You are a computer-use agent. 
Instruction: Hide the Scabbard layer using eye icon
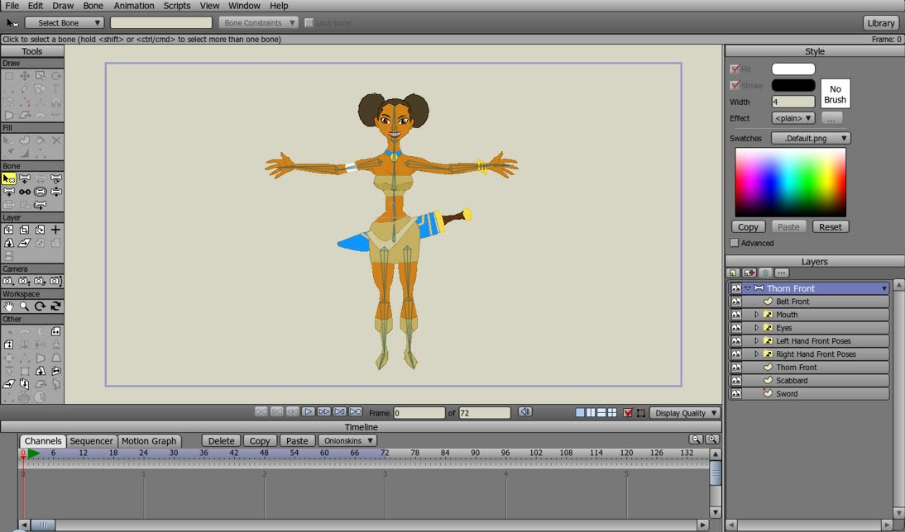pos(735,381)
